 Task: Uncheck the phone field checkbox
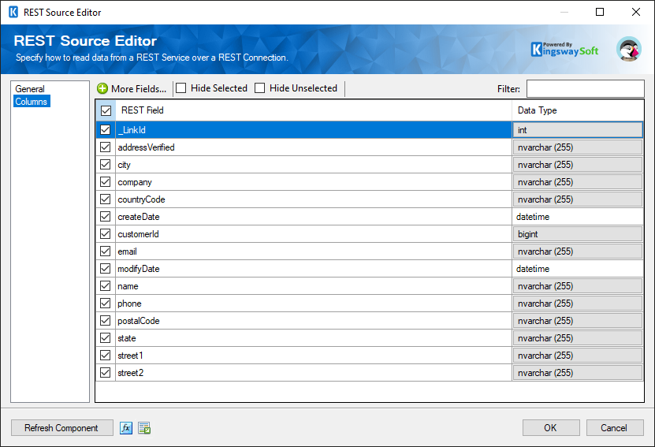click(106, 304)
